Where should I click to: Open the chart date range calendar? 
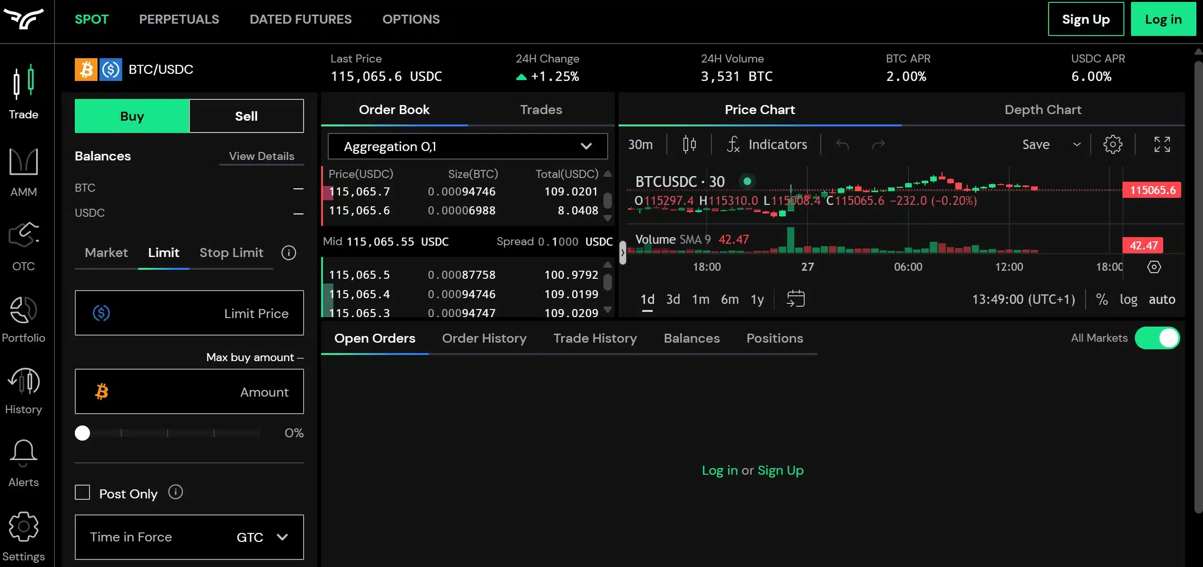796,299
